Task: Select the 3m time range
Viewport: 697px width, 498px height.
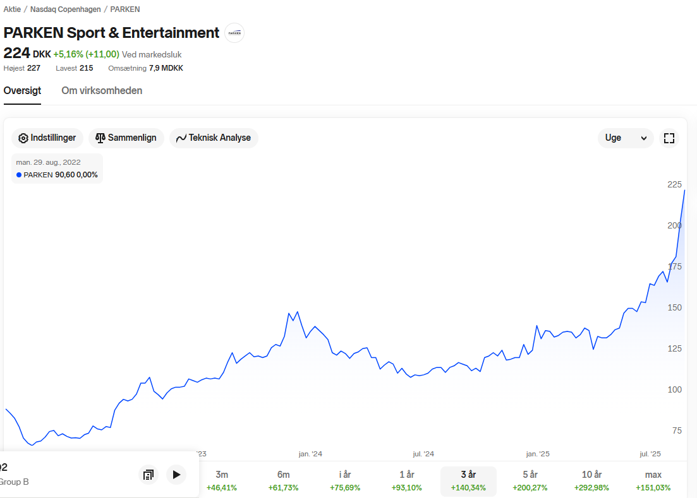Action: tap(222, 481)
